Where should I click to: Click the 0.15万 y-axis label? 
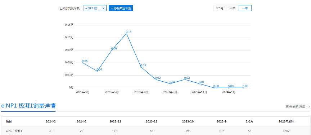(69, 25)
